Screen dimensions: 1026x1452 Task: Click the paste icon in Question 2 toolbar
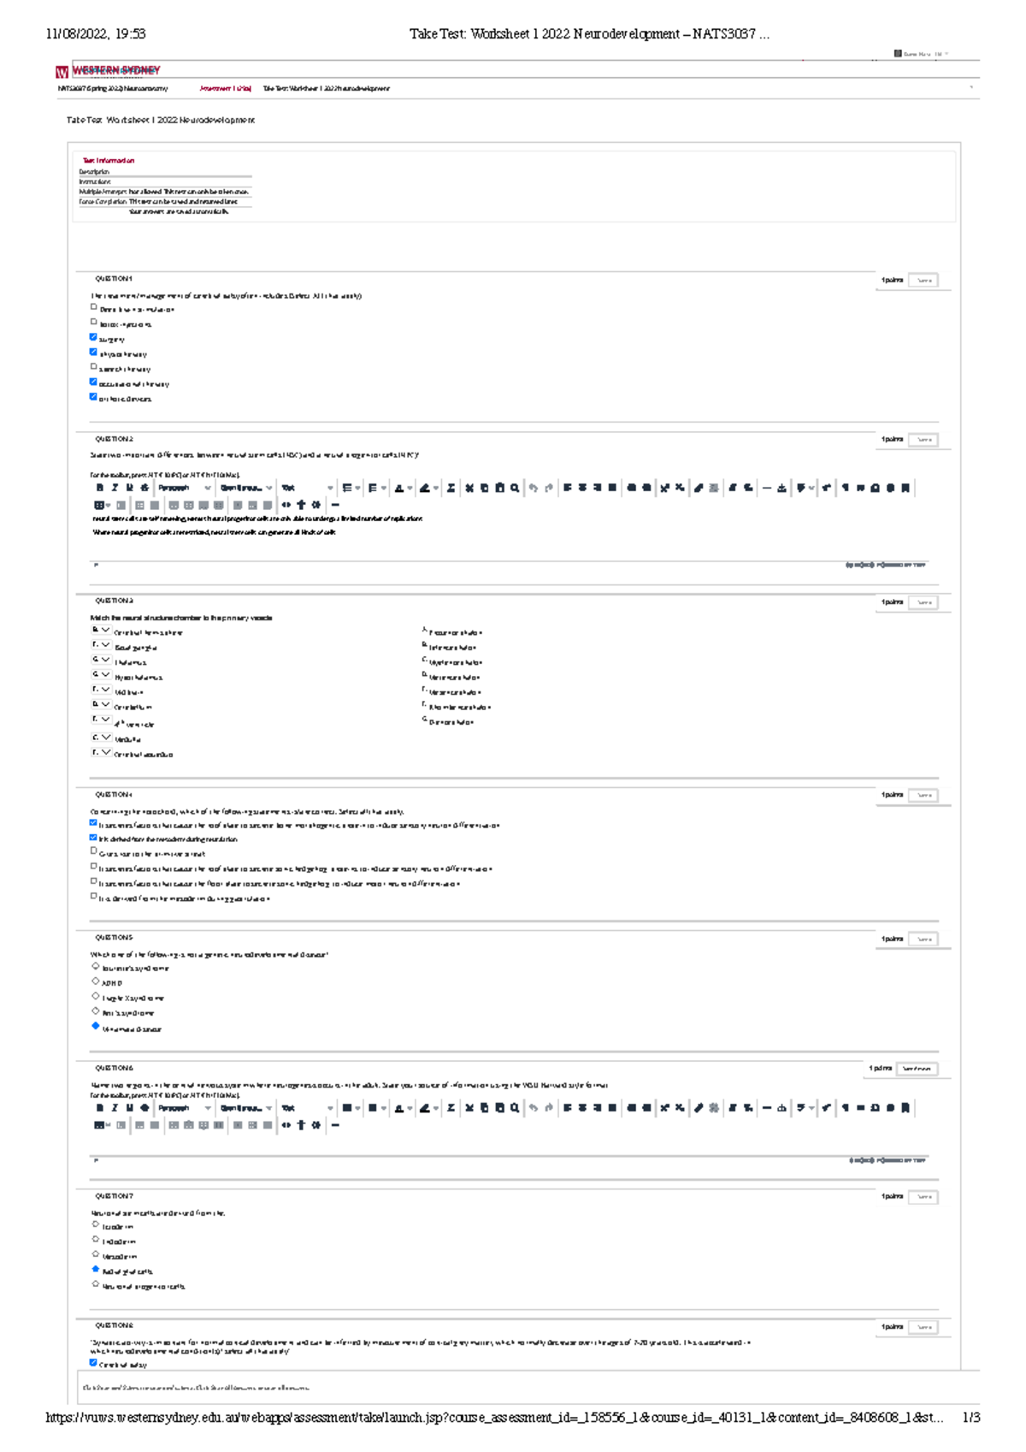pos(499,486)
